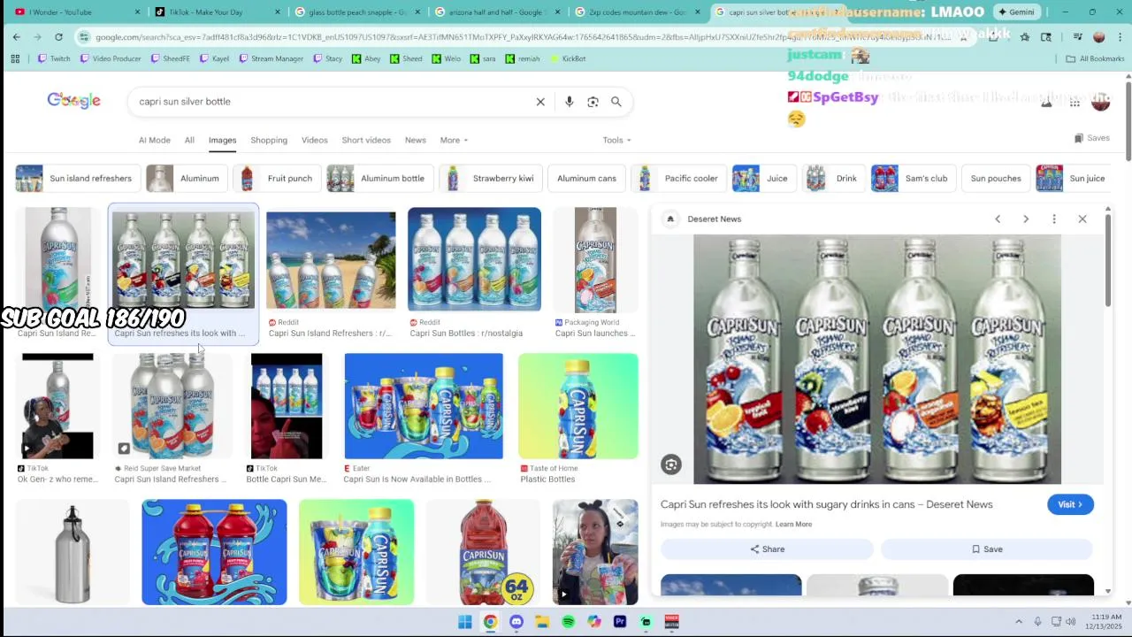Screen dimensions: 1132x637
Task: Start voice search with the microphone icon
Action: (x=570, y=102)
